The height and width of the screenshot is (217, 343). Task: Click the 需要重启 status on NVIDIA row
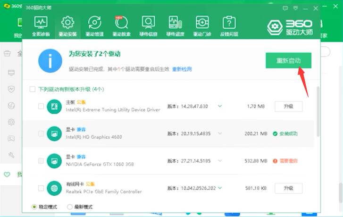(285, 161)
